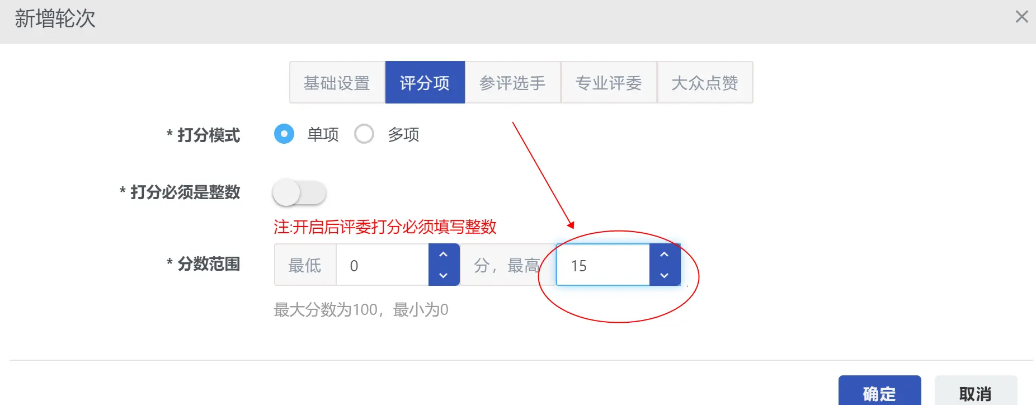Click the 取消 button
The height and width of the screenshot is (405, 1036).
tap(976, 393)
